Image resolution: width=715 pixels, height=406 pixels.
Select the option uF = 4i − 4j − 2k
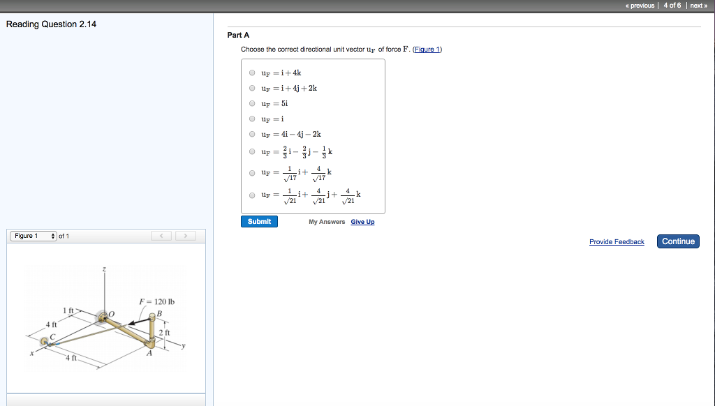coord(252,134)
